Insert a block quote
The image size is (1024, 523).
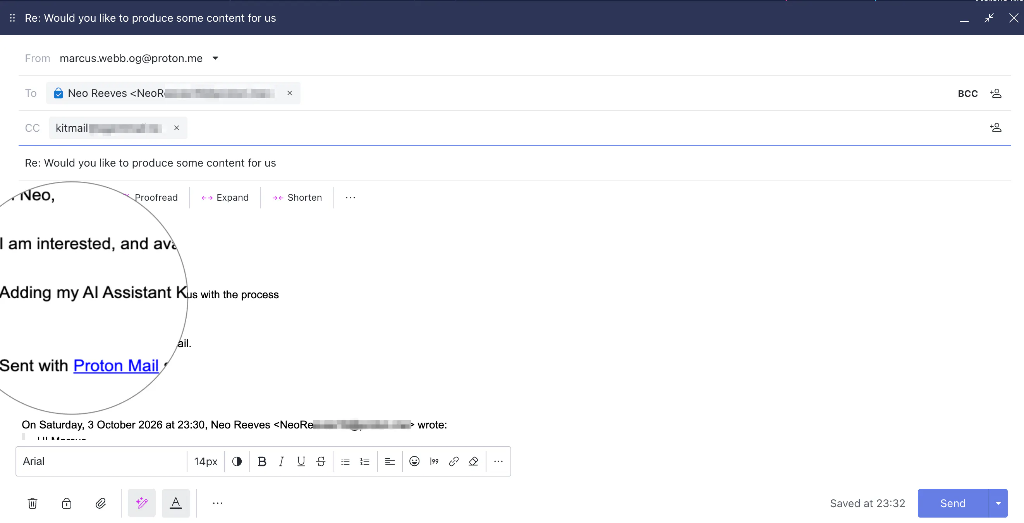[434, 461]
